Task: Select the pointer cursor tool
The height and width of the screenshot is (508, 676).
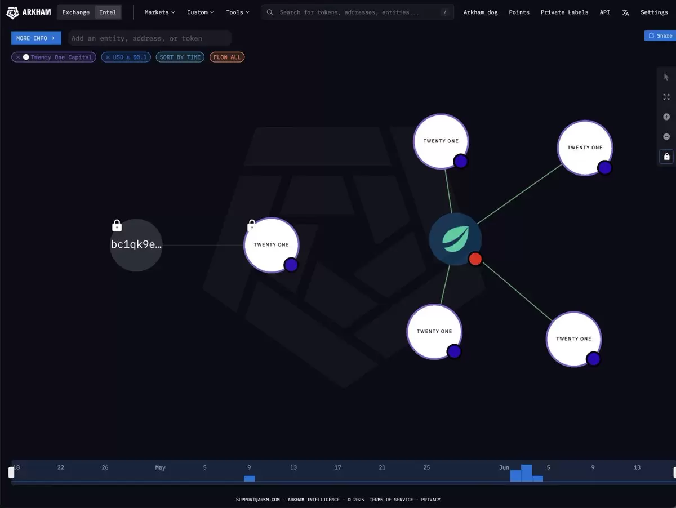Action: tap(666, 77)
